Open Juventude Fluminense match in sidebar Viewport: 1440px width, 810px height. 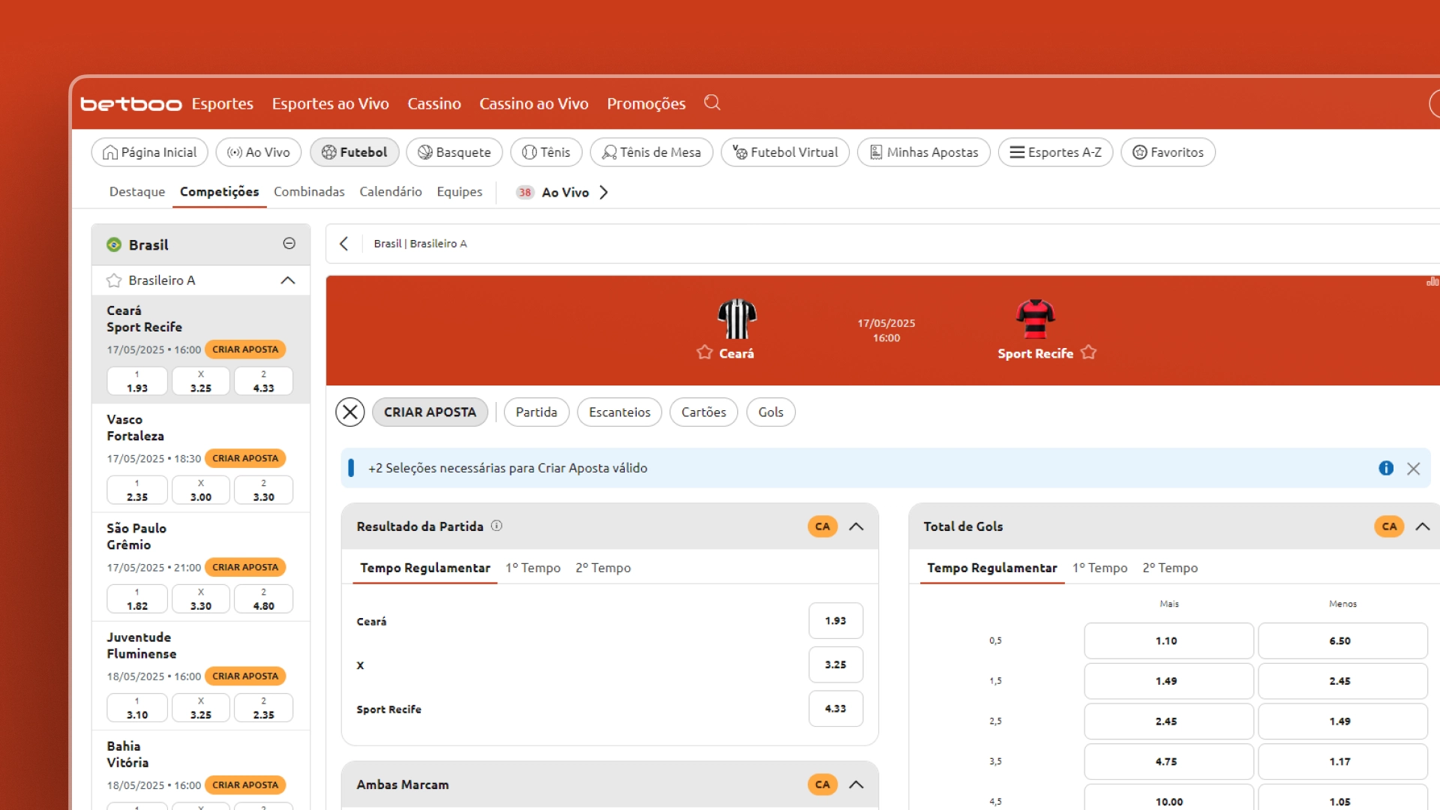click(x=142, y=646)
